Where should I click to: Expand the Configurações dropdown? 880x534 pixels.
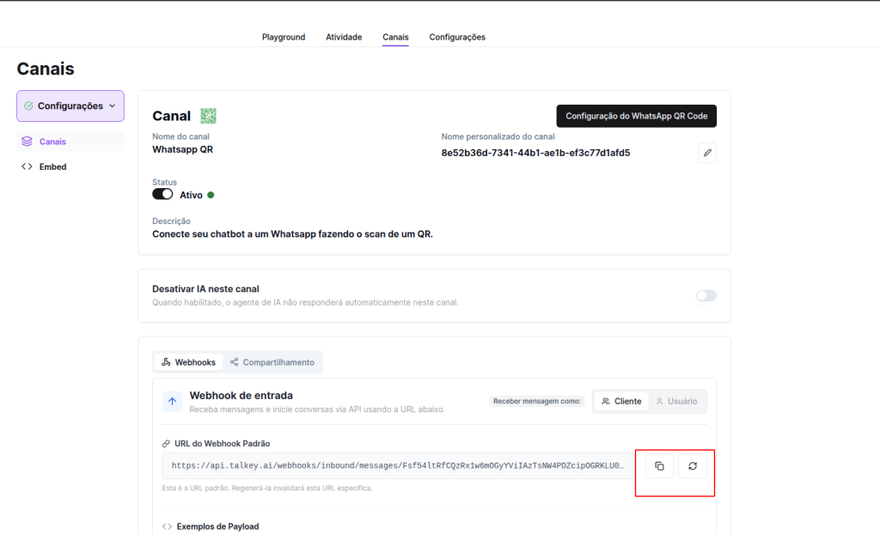tap(70, 106)
